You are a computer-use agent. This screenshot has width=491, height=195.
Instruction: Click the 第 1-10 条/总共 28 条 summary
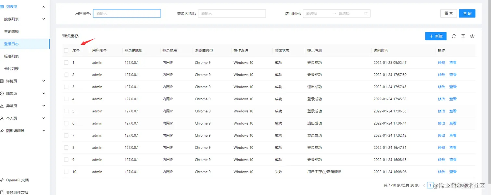401,185
